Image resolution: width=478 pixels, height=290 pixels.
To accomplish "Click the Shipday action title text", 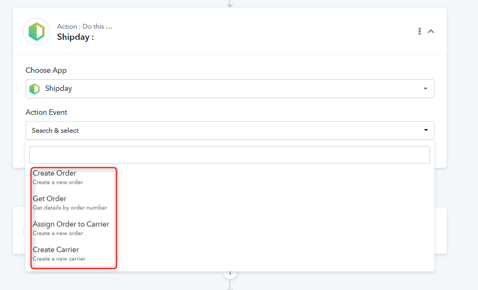I will [75, 37].
